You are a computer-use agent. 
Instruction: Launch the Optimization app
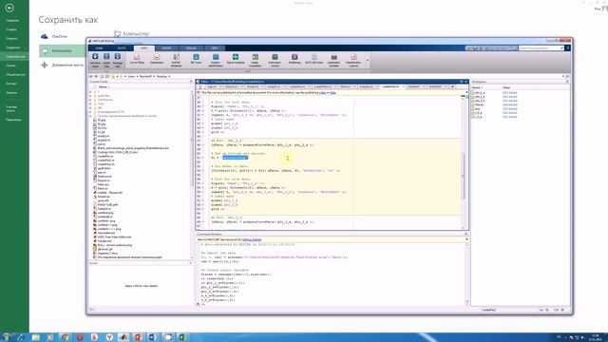click(157, 59)
